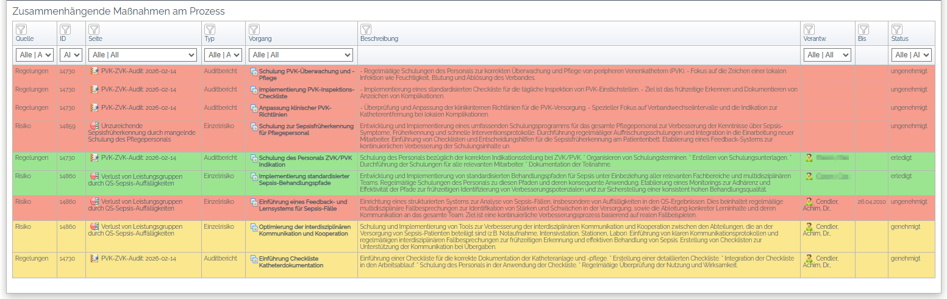The width and height of the screenshot is (947, 299).
Task: Click task icon beside Anpassung klinischer PVK-Richtlinien
Action: click(x=254, y=108)
